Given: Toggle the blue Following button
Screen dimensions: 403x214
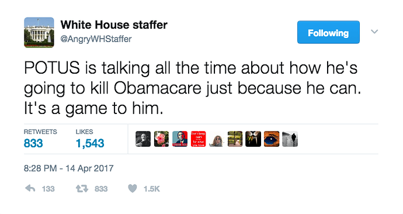Looking at the screenshot, I should (328, 32).
